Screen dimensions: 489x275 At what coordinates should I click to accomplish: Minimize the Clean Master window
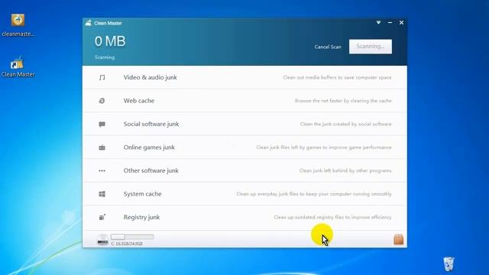[x=390, y=22]
